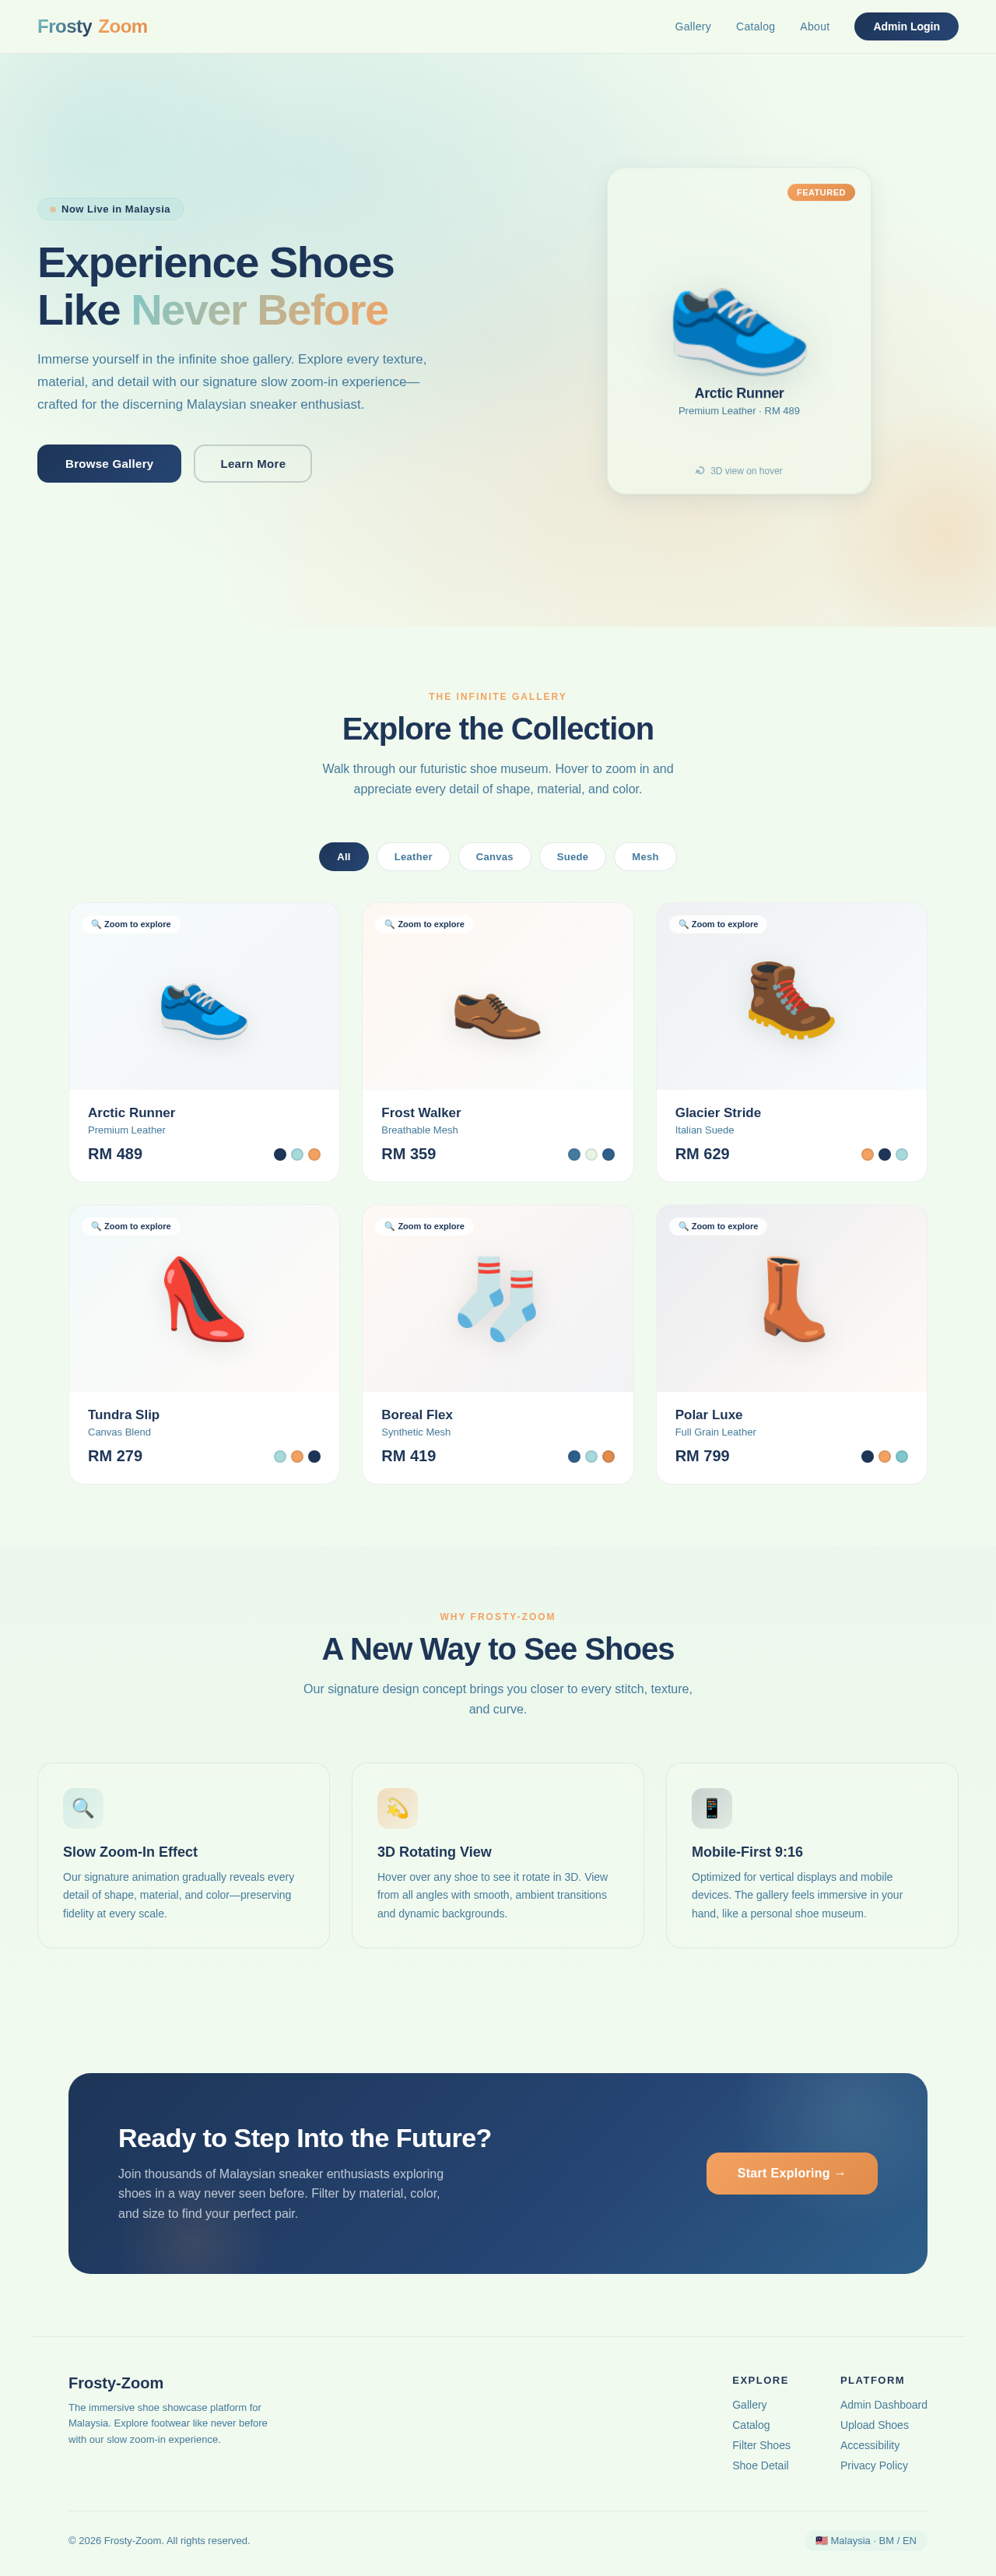Click the Tundra Slip high heel image
996x2576 pixels.
(x=204, y=1299)
